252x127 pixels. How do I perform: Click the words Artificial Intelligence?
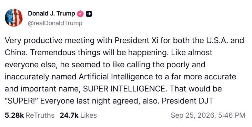(116, 77)
